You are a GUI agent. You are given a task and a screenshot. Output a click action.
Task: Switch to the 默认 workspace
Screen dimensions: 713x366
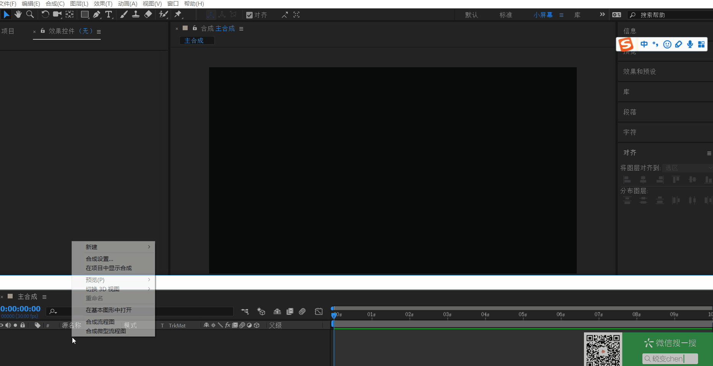pos(471,15)
